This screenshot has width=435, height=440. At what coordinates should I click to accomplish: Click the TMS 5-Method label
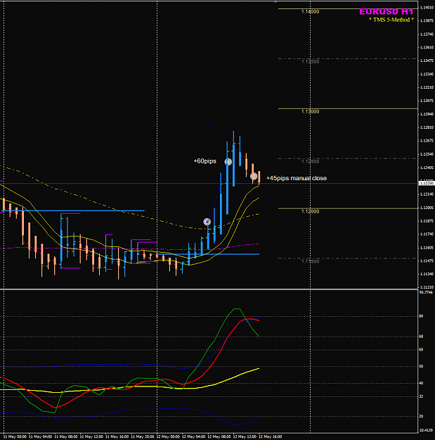391,20
